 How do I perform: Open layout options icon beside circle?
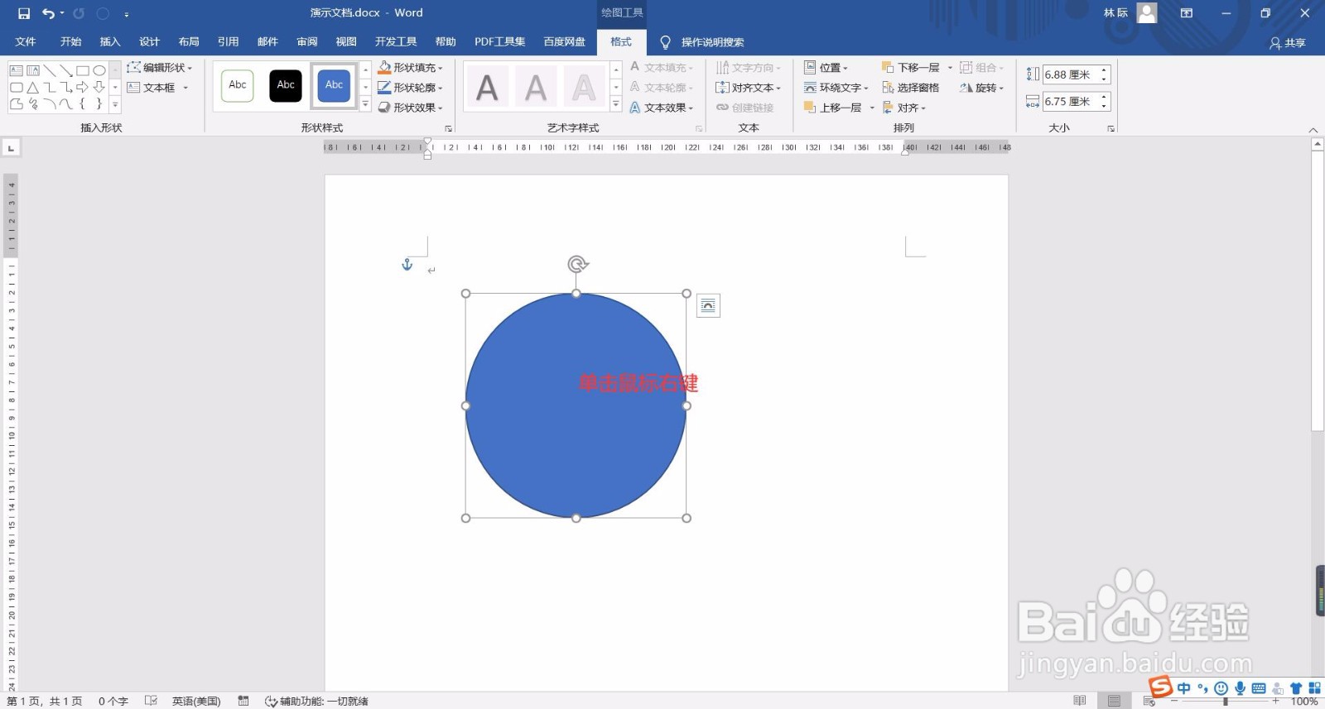(708, 306)
